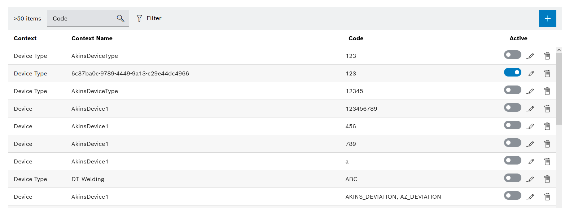
Task: Sort by Code column header
Action: pyautogui.click(x=356, y=38)
